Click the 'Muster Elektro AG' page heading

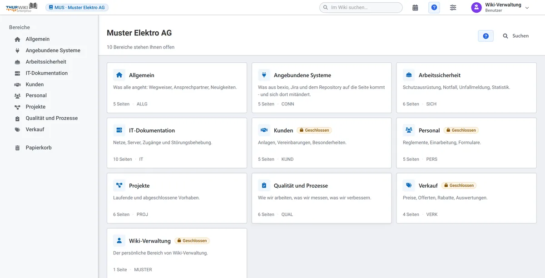[x=139, y=33]
